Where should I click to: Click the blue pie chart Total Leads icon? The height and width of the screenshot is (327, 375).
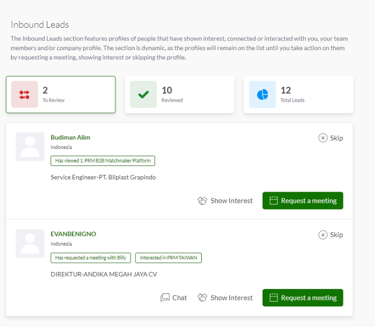point(262,94)
